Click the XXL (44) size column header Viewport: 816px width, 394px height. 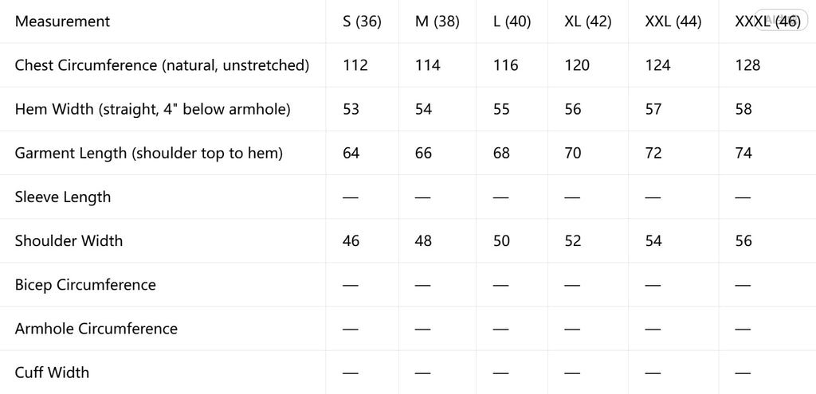click(x=673, y=21)
